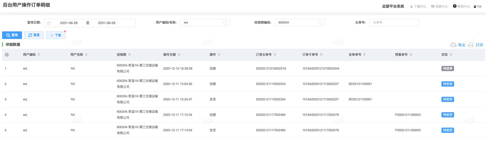
Task: Click the 打印 printer icon
Action: click(x=471, y=45)
